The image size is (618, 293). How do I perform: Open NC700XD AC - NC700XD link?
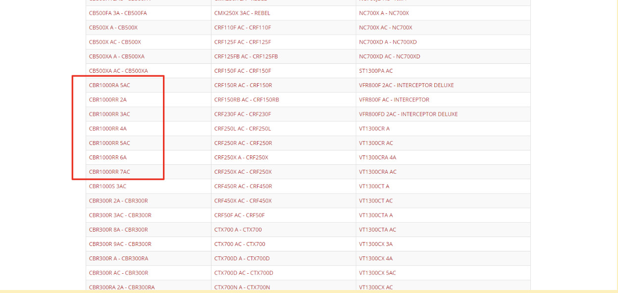point(389,56)
